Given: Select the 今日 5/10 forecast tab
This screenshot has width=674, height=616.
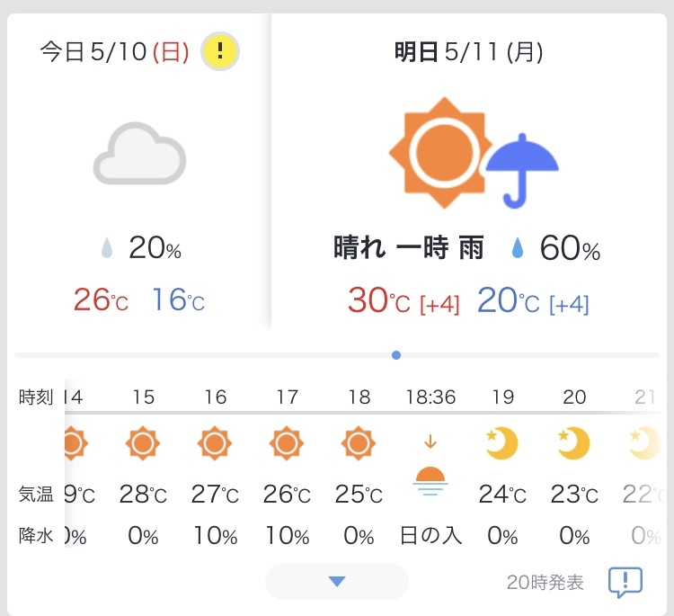Looking at the screenshot, I should click(x=114, y=53).
